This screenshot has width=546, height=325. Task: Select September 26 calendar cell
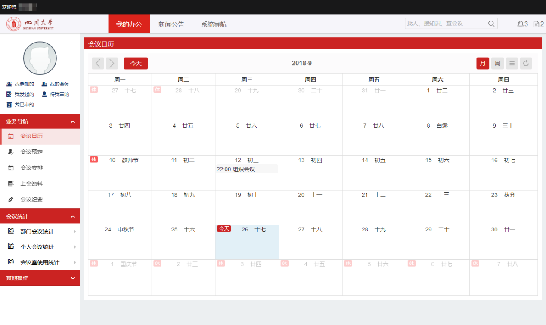247,242
